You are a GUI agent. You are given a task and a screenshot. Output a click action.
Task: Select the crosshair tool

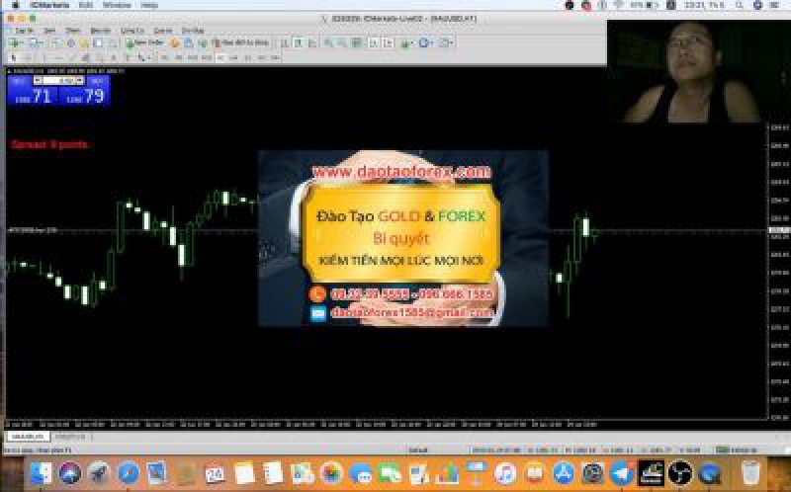(28, 57)
